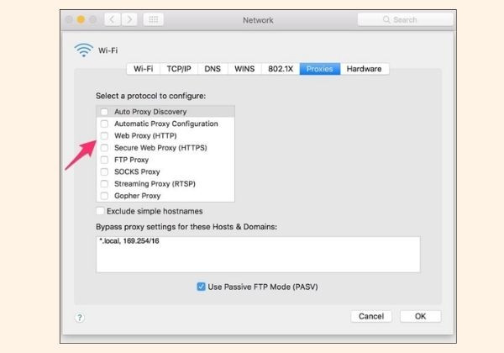Screen dimensions: 504x353
Task: Click the Cancel button
Action: [x=371, y=316]
